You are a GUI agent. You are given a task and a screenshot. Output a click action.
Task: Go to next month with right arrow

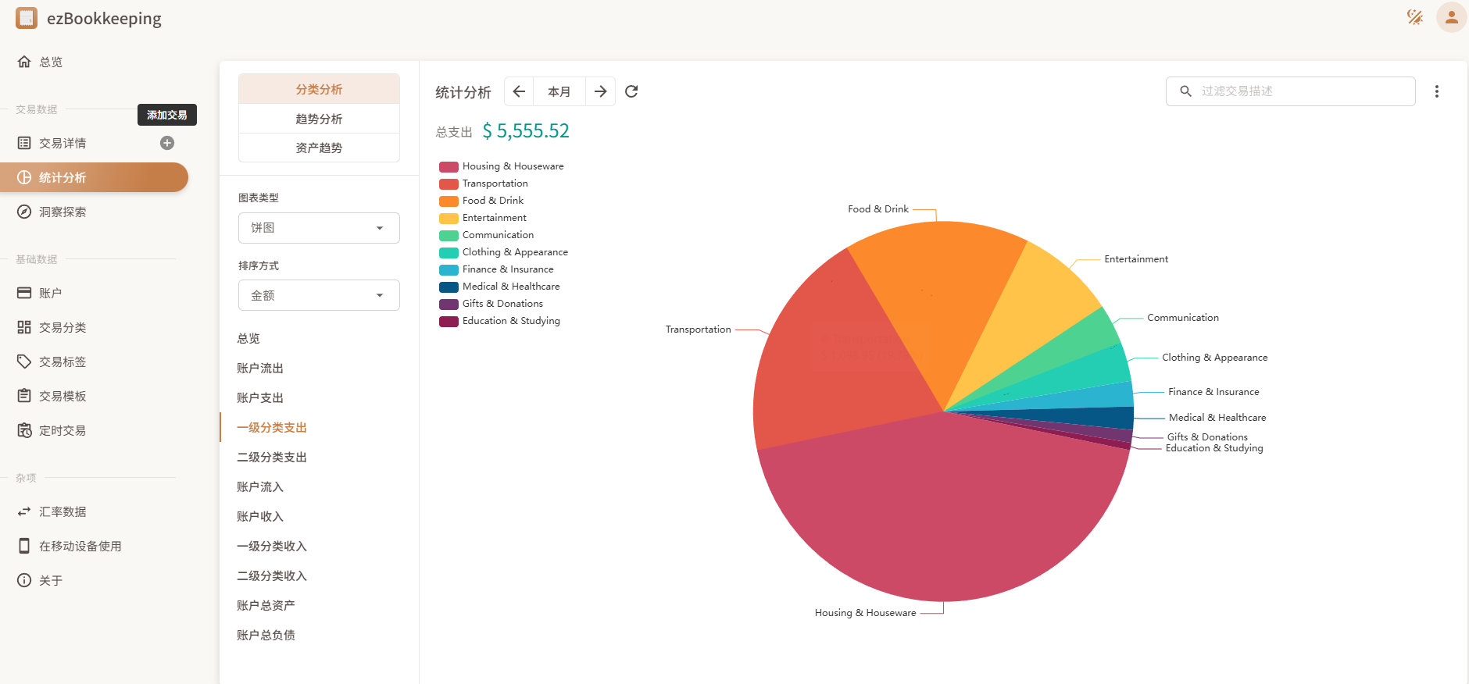pyautogui.click(x=600, y=91)
